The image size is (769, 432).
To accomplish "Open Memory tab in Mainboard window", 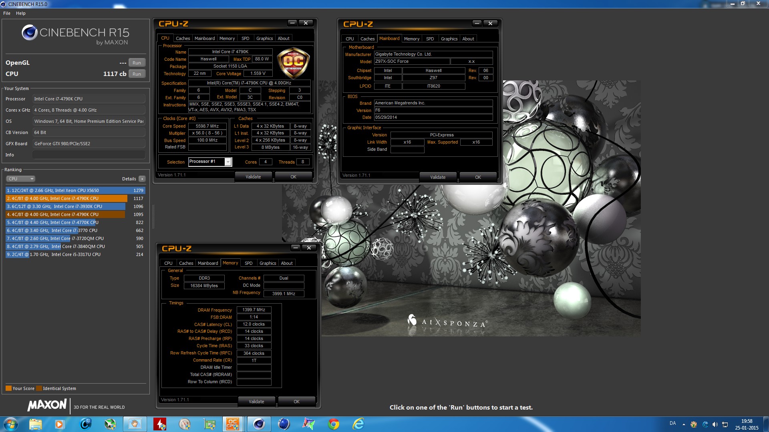I will pyautogui.click(x=412, y=39).
